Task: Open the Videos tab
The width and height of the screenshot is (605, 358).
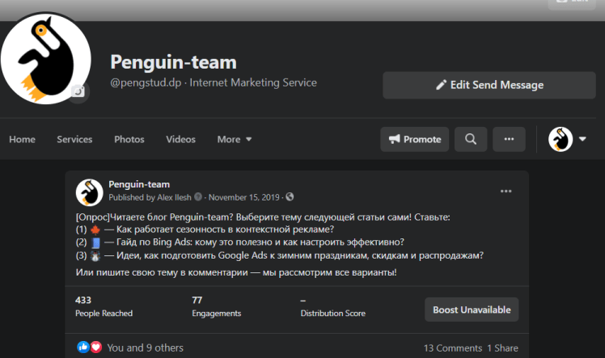Action: [x=180, y=139]
